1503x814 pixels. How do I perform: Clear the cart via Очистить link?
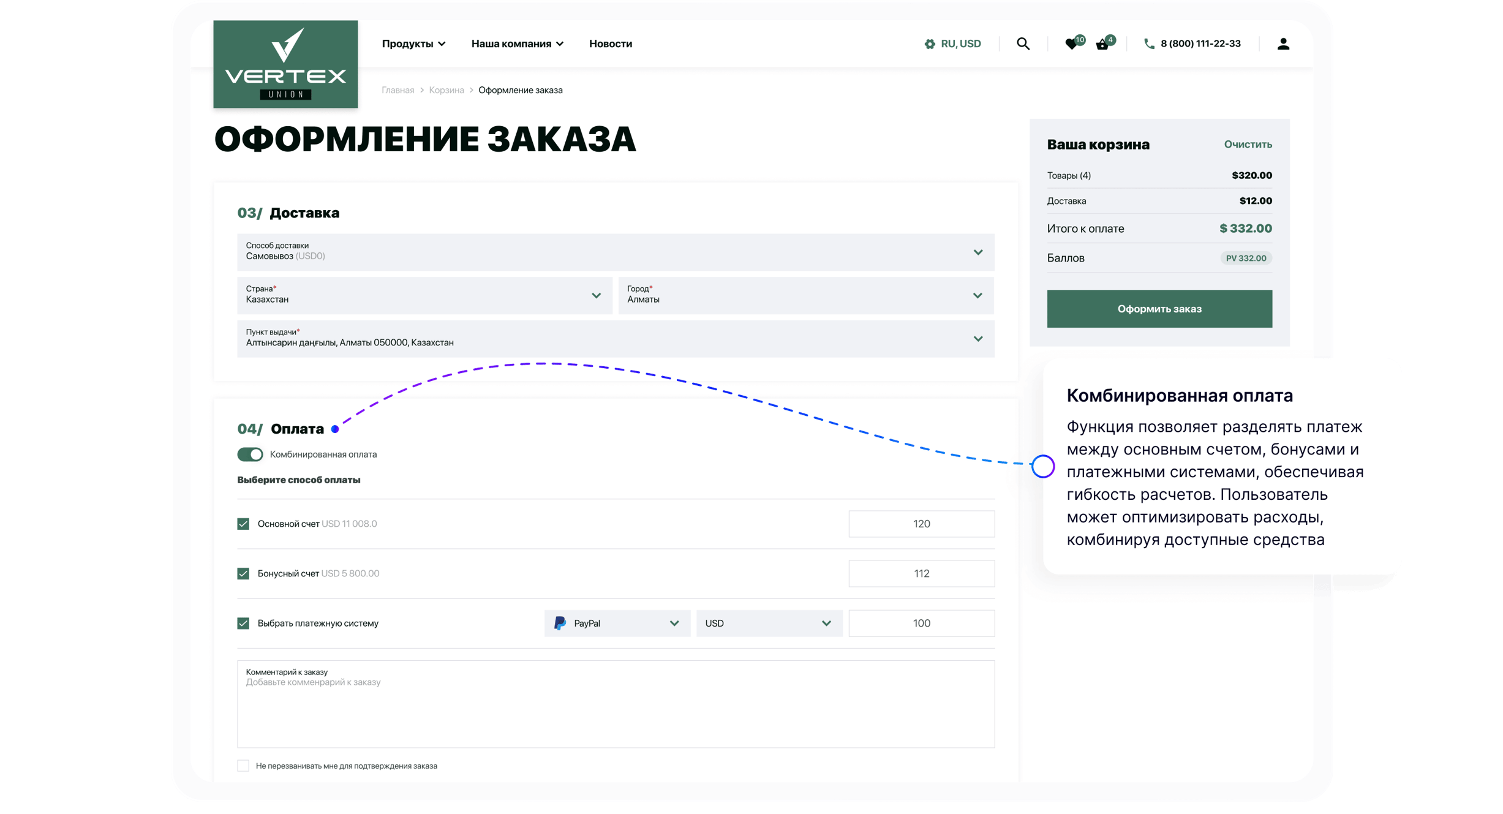pyautogui.click(x=1248, y=145)
